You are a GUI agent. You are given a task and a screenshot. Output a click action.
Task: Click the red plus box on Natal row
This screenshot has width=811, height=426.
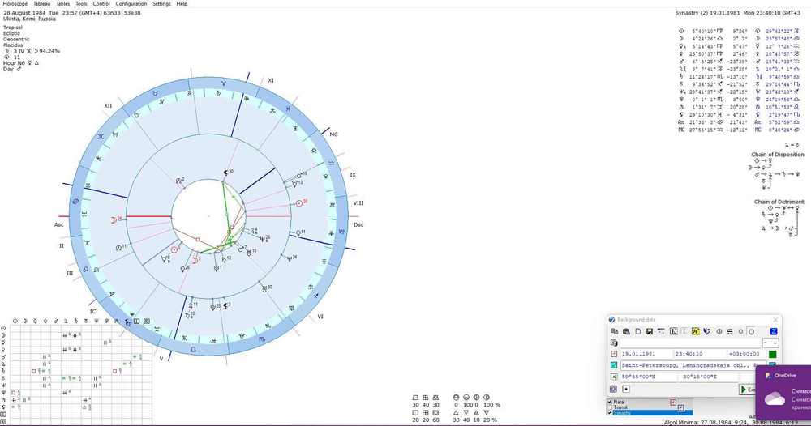pos(673,403)
